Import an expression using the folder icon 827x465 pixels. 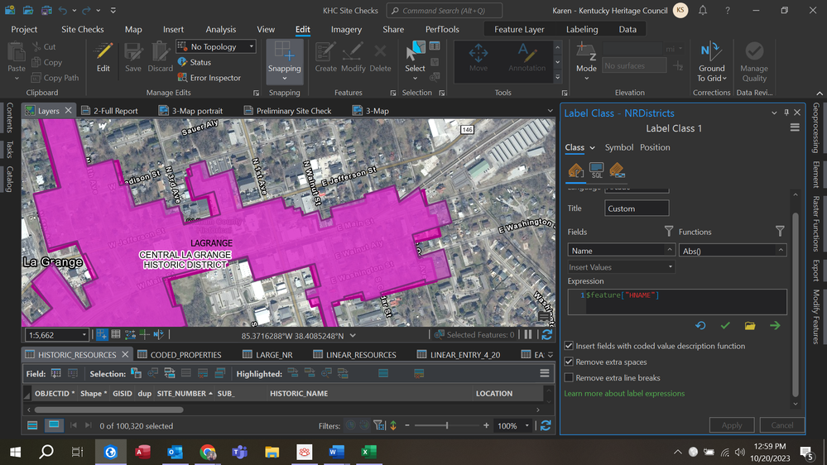pos(749,326)
